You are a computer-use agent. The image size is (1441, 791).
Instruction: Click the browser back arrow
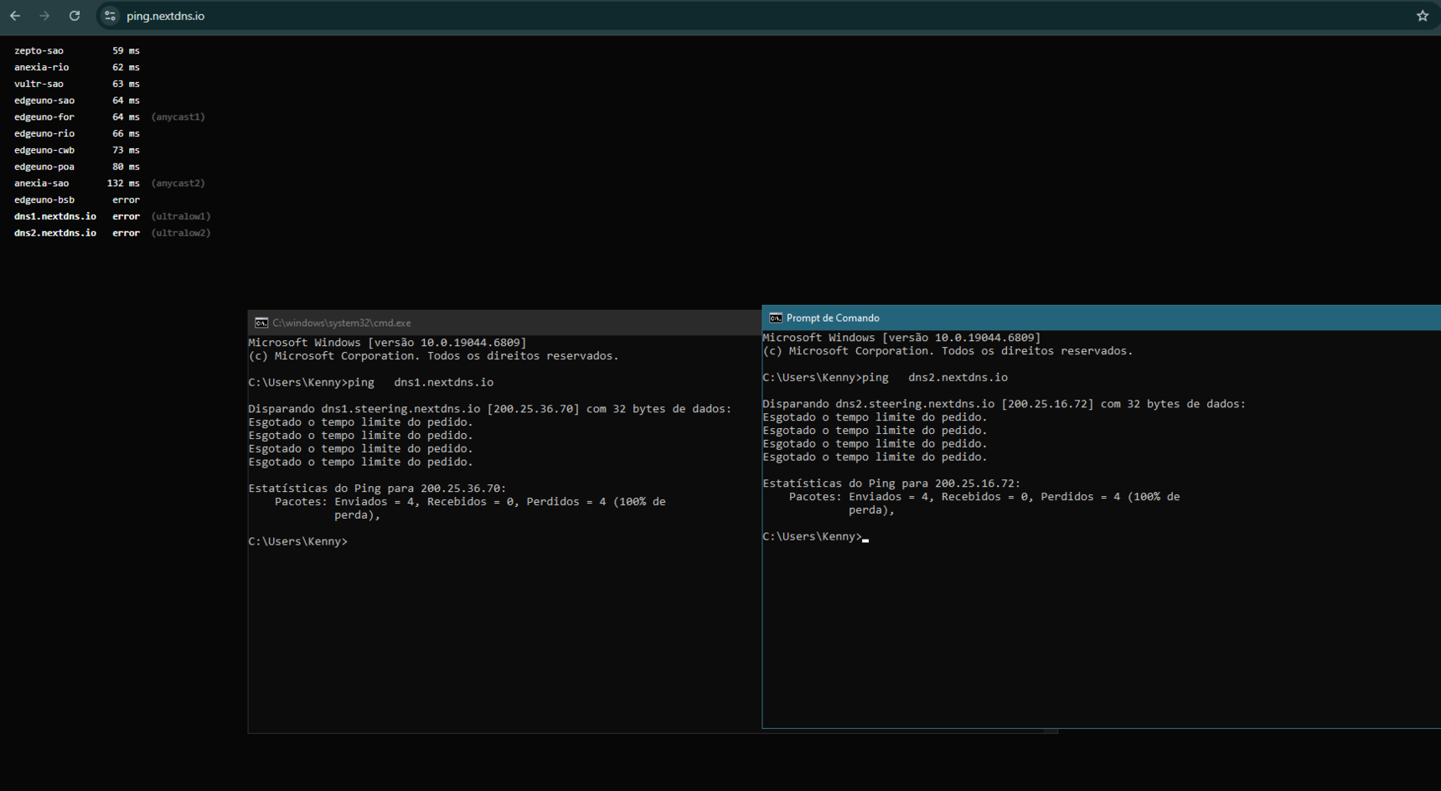15,16
